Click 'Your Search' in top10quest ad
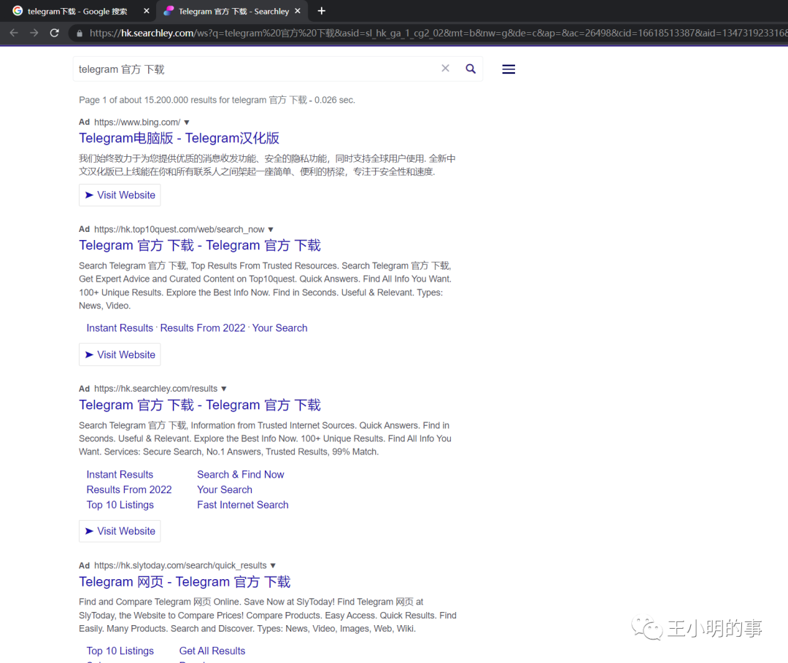Screen dimensions: 788x663 279,328
